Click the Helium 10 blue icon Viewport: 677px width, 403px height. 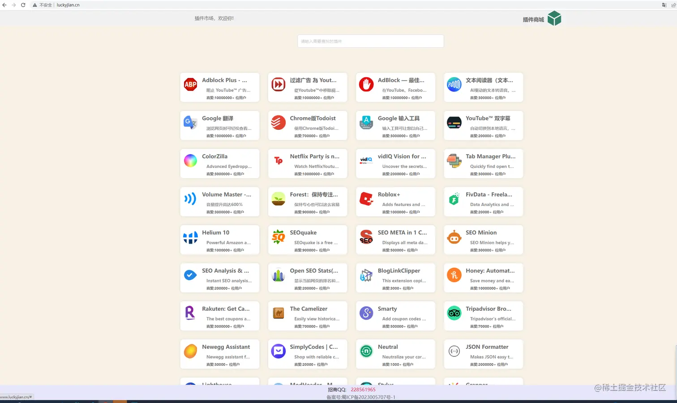(190, 236)
